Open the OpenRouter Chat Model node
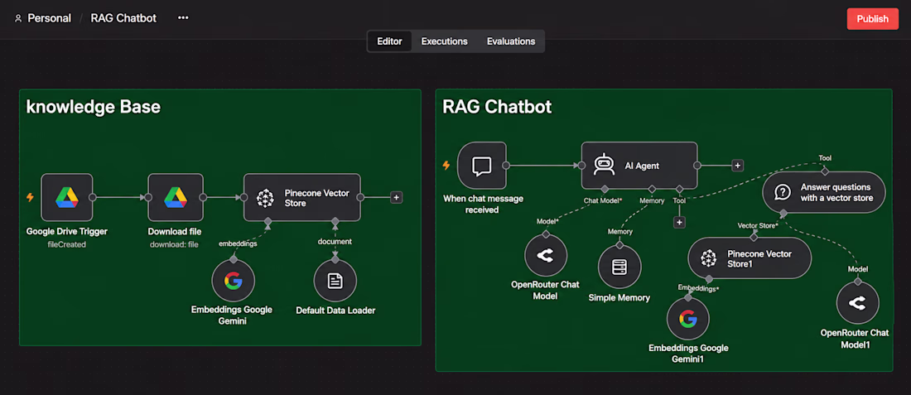Screen dimensions: 911x395 (546, 256)
